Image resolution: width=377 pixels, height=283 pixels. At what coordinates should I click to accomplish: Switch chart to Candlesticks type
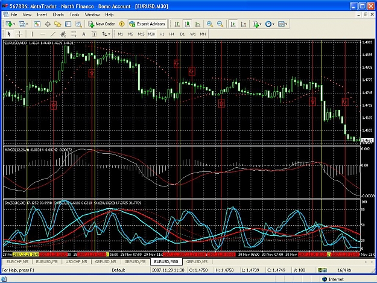(x=188, y=24)
